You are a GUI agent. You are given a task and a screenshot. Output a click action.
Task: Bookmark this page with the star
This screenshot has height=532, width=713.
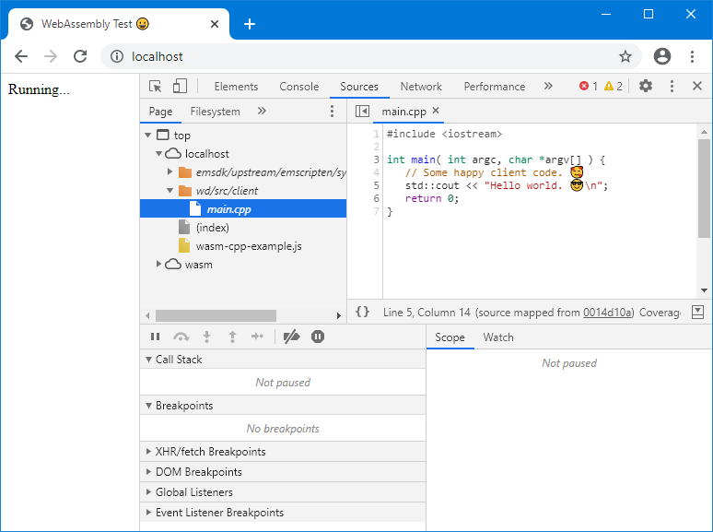(x=625, y=56)
